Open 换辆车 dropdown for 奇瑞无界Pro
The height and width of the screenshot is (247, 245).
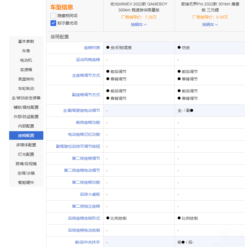click(210, 25)
